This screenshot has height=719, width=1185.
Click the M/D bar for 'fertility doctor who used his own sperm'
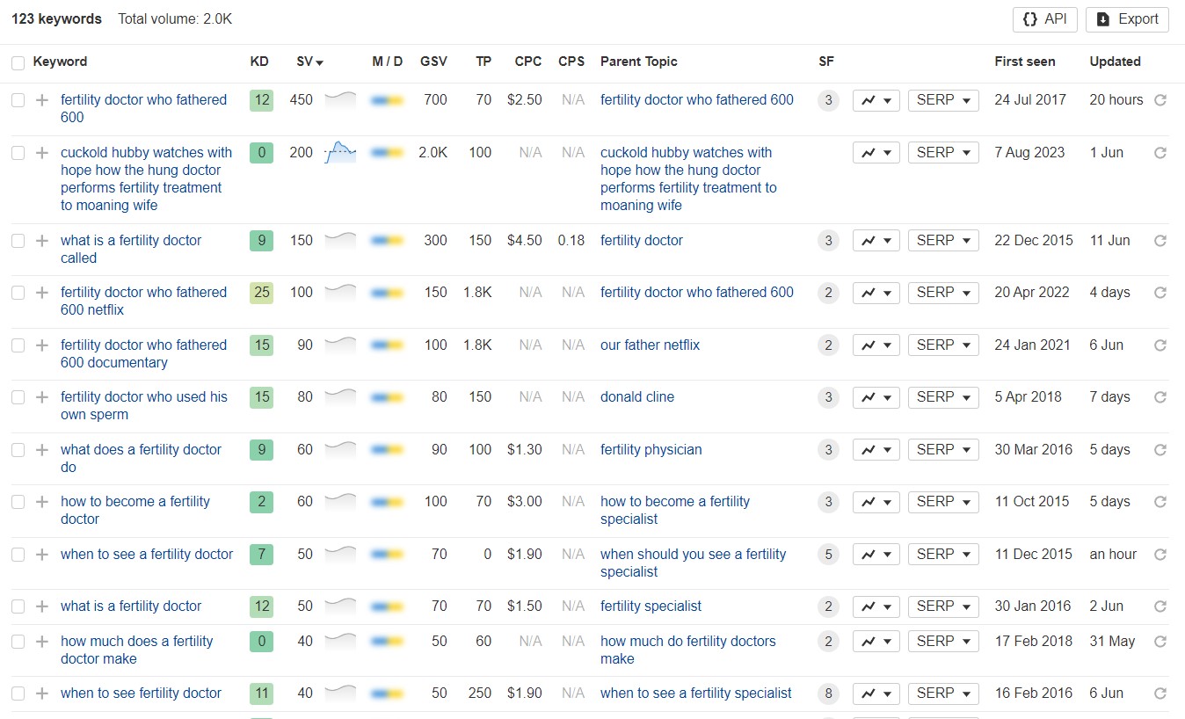pos(387,398)
